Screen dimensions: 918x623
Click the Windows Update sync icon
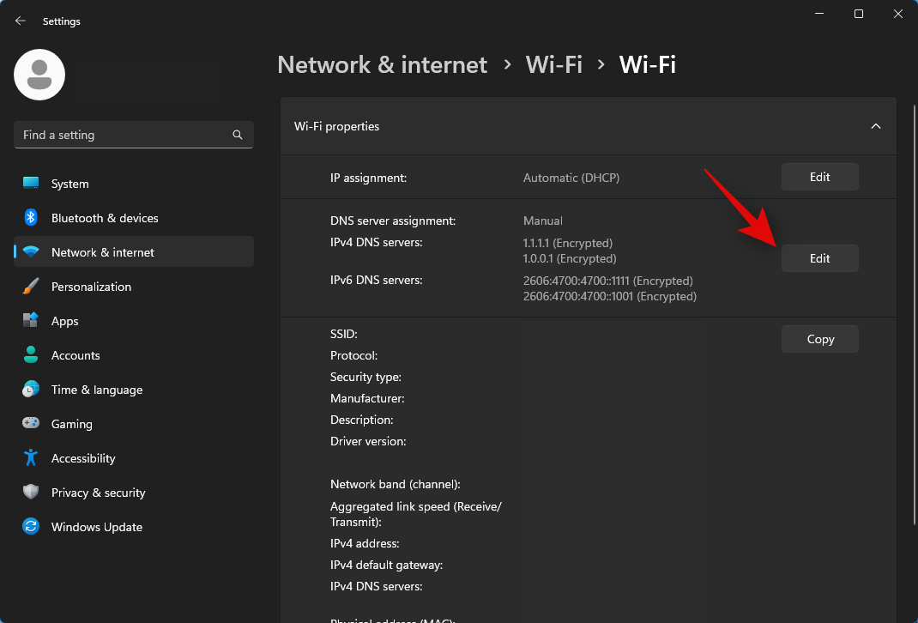coord(31,527)
